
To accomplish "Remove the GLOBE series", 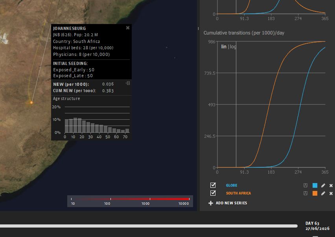I will click(x=331, y=186).
